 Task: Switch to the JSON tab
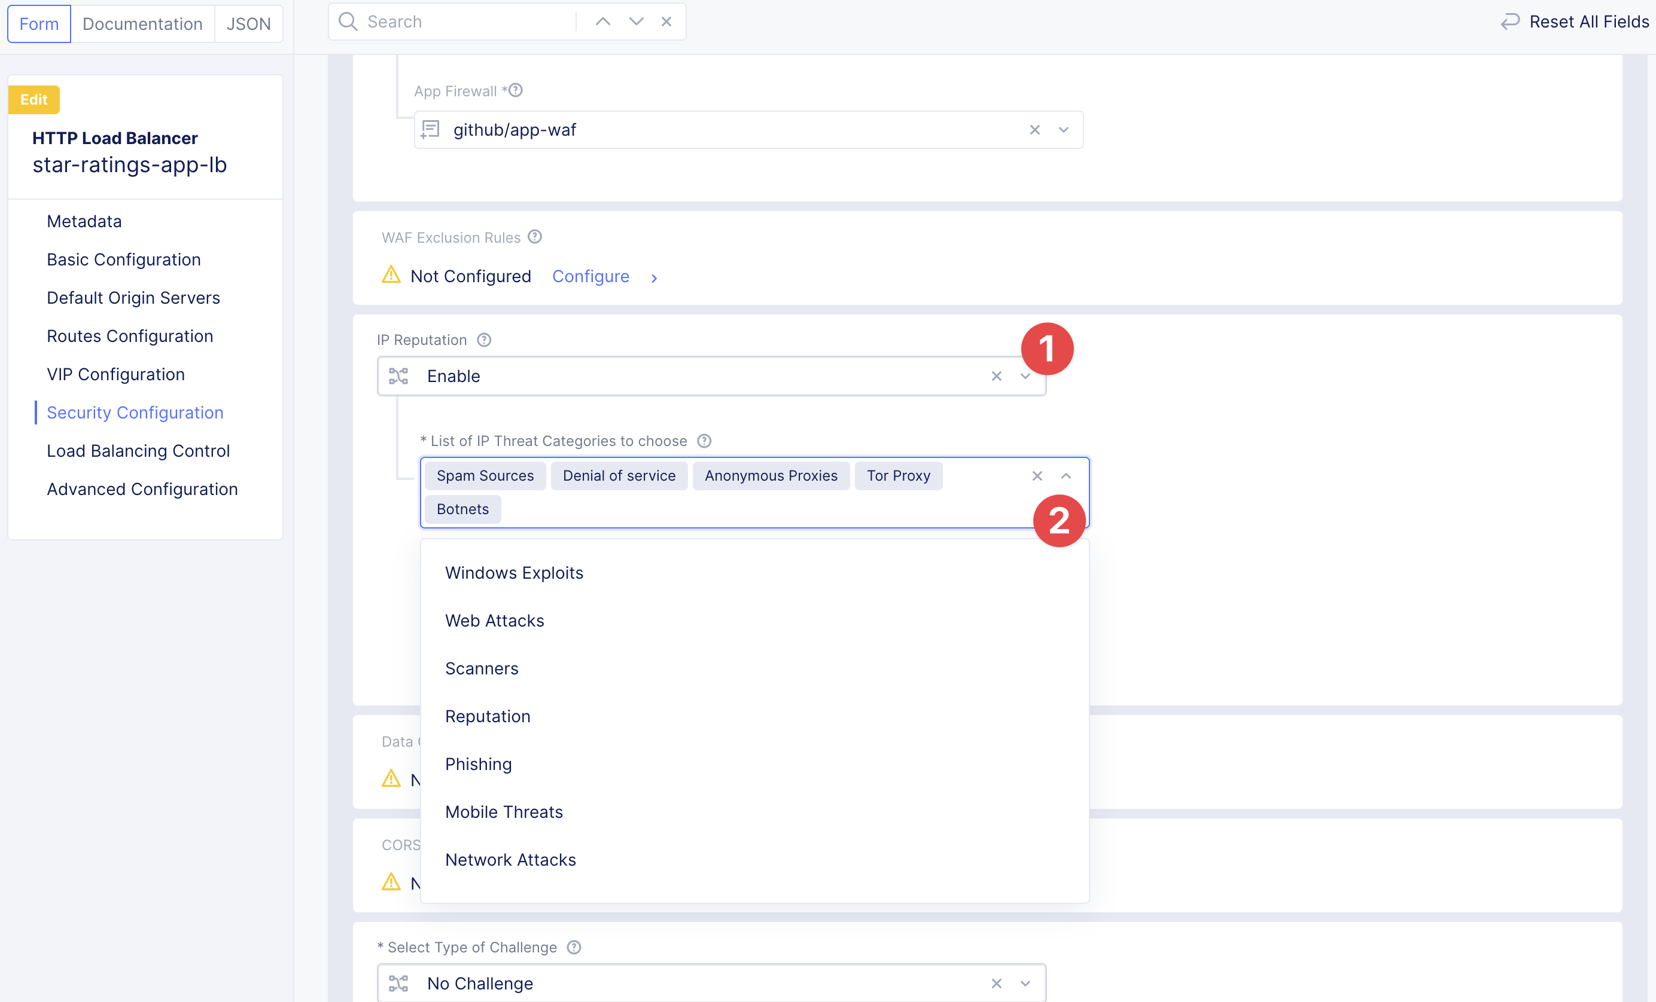pyautogui.click(x=248, y=23)
